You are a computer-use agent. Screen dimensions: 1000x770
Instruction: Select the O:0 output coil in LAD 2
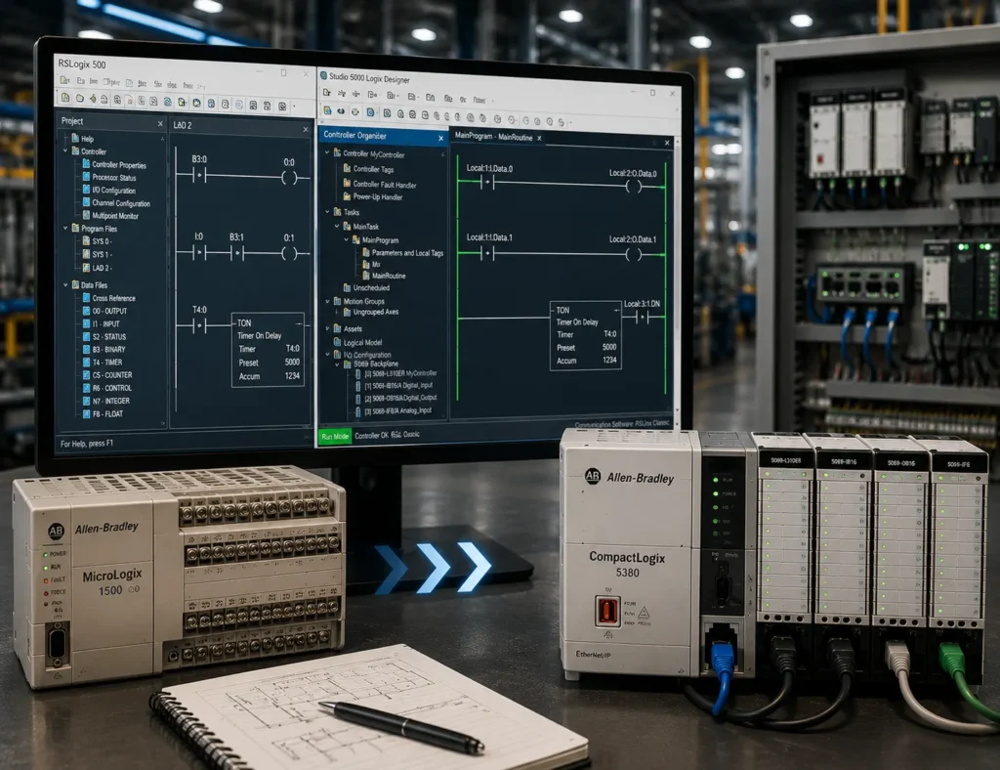(289, 178)
